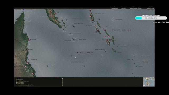Screen dimensions: 169x95
Task: Click the last log entry about damage control
Action: point(25,85)
